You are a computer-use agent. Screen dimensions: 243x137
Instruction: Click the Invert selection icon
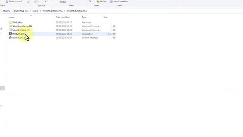pos(112,1)
